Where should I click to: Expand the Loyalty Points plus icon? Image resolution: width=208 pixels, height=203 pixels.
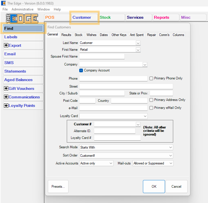click(6, 105)
